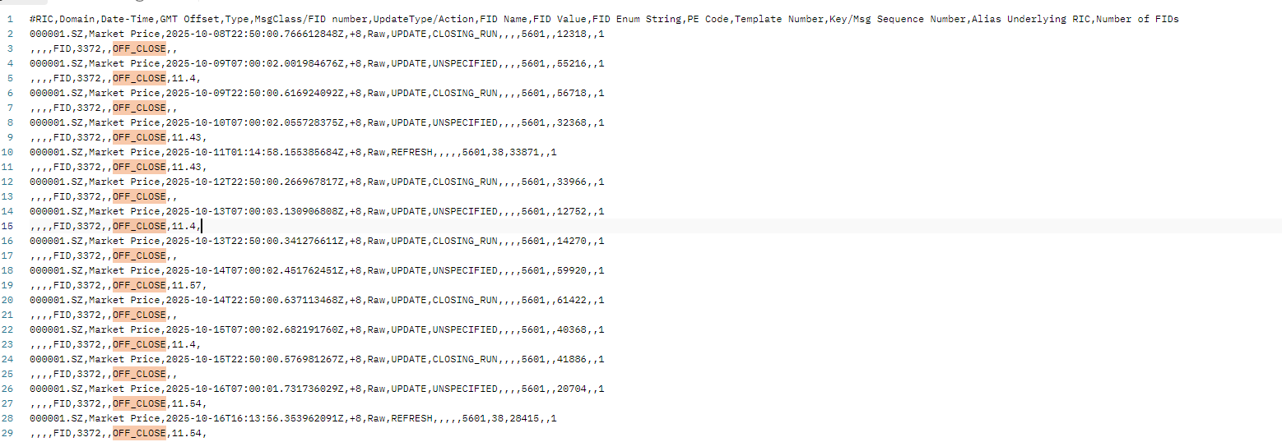Screen dimensions: 1282x442
Task: Click the highlighted OFF_CLOSE on line 27
Action: tap(139, 403)
